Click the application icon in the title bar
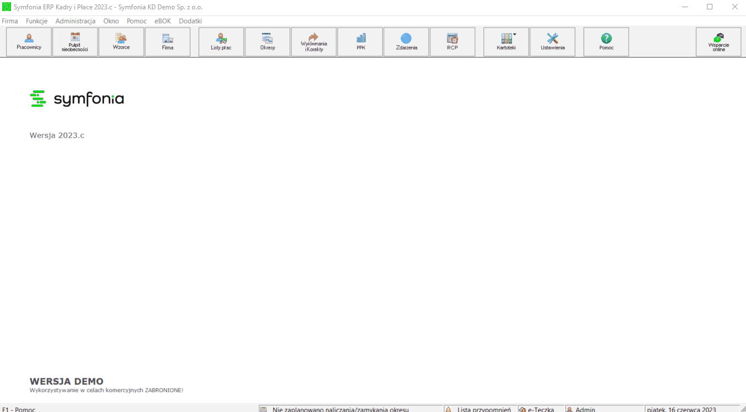This screenshot has width=746, height=412. [7, 7]
